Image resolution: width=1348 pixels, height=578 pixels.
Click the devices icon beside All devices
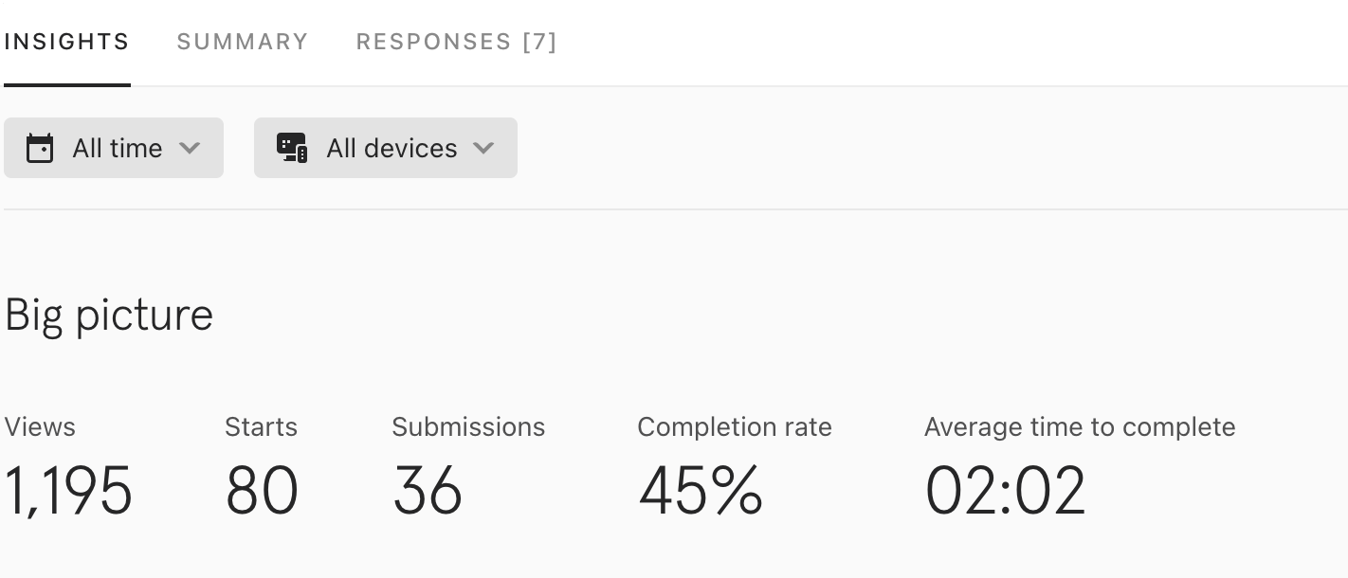tap(292, 148)
